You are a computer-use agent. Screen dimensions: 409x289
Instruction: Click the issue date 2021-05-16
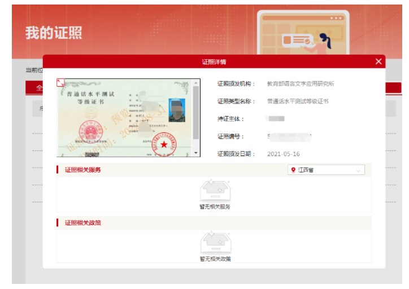coord(283,154)
